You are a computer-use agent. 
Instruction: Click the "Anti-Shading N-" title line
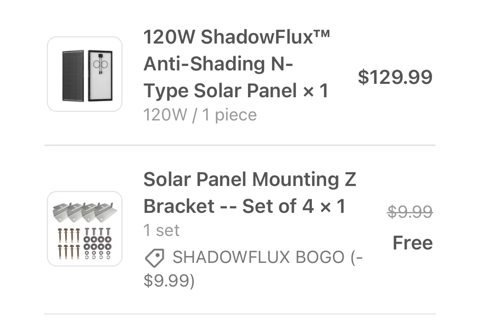(218, 64)
